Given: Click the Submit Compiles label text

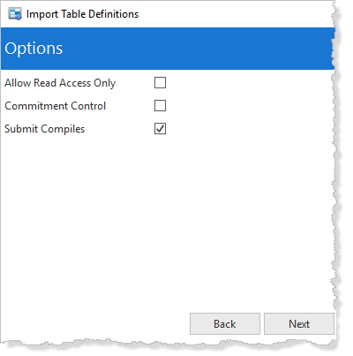Looking at the screenshot, I should [45, 129].
